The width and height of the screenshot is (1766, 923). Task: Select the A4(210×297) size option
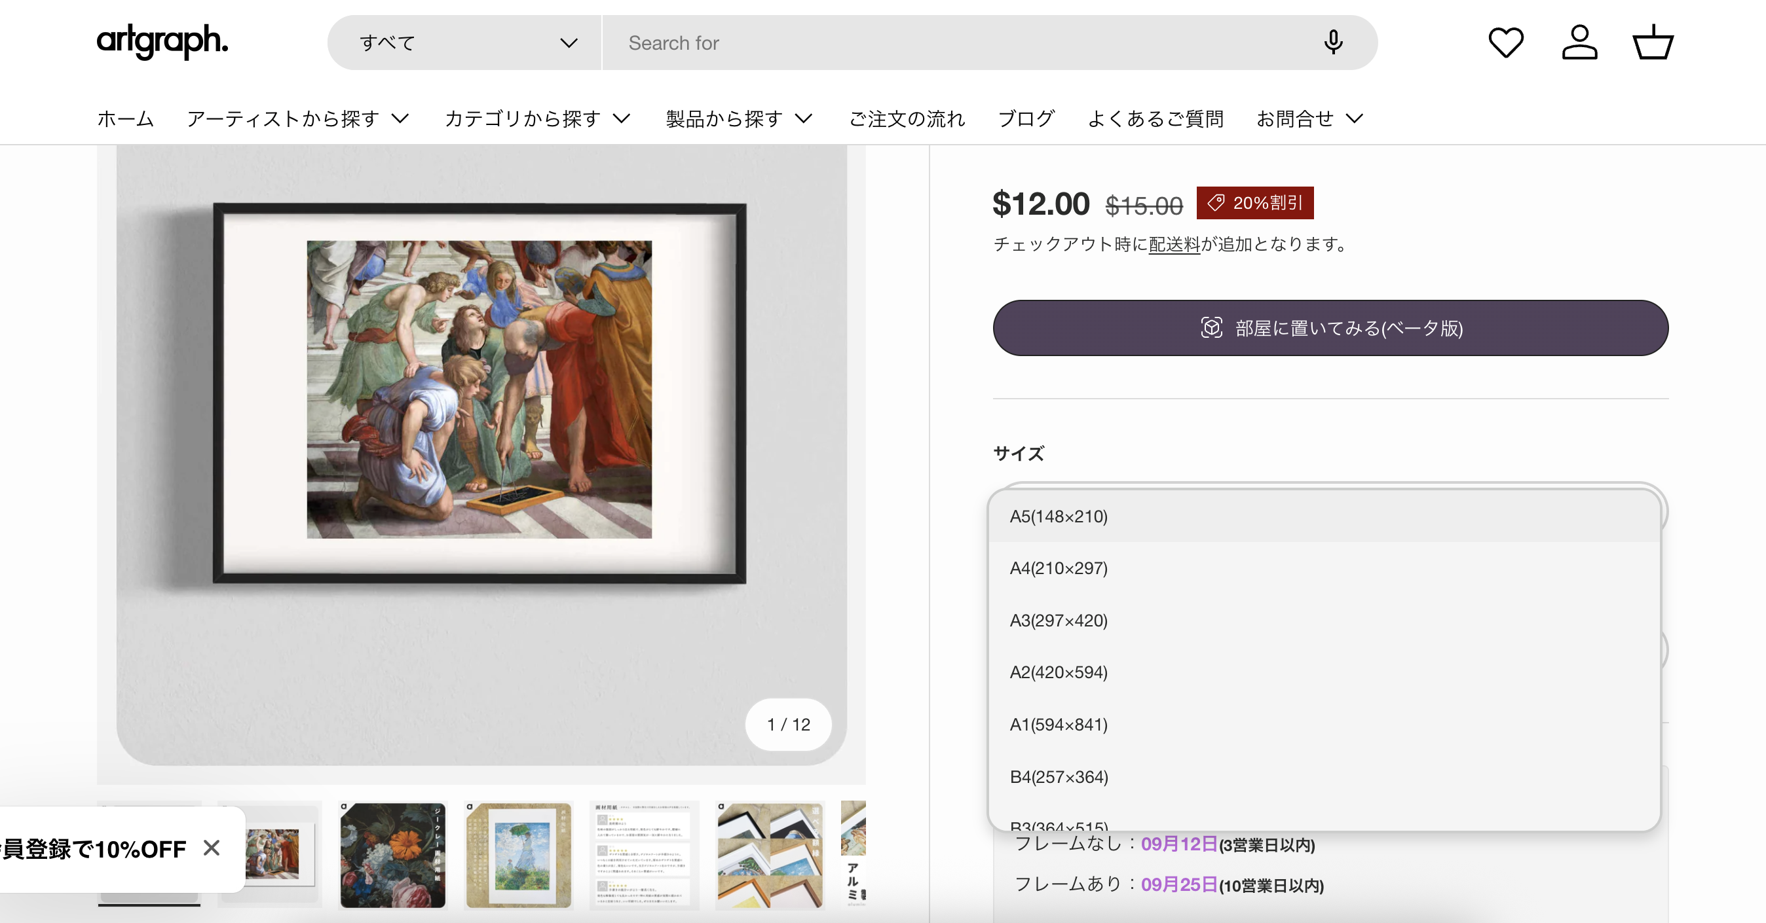pyautogui.click(x=1059, y=568)
